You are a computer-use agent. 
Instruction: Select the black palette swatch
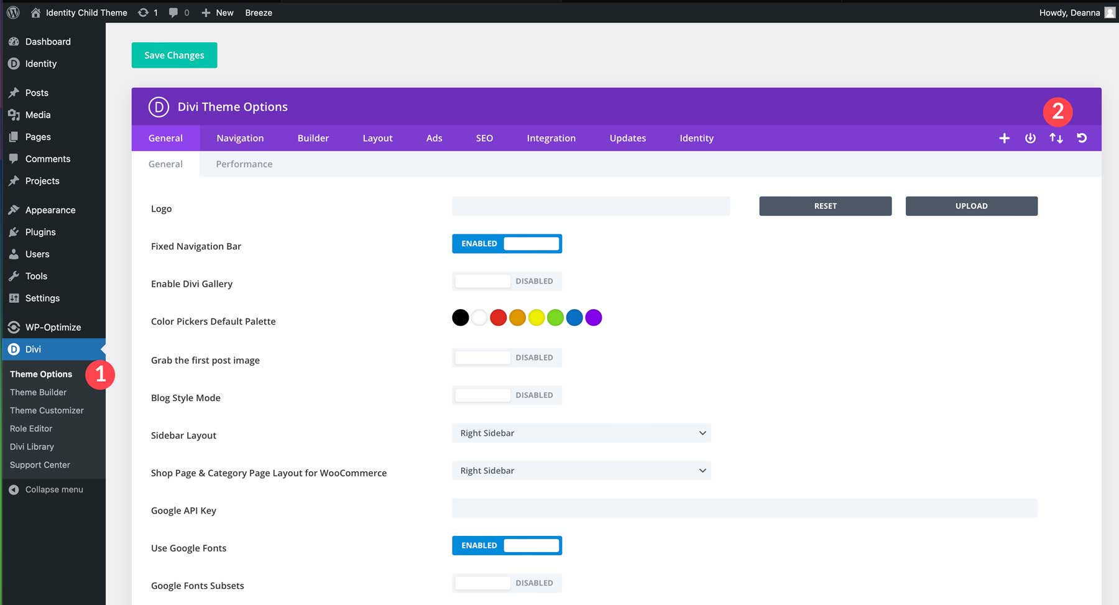[460, 318]
